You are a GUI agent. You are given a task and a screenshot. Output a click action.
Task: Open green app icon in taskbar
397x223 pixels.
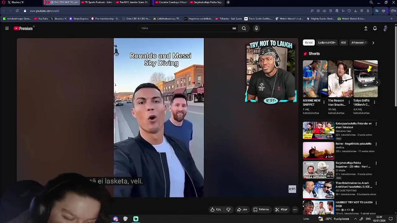point(136,219)
